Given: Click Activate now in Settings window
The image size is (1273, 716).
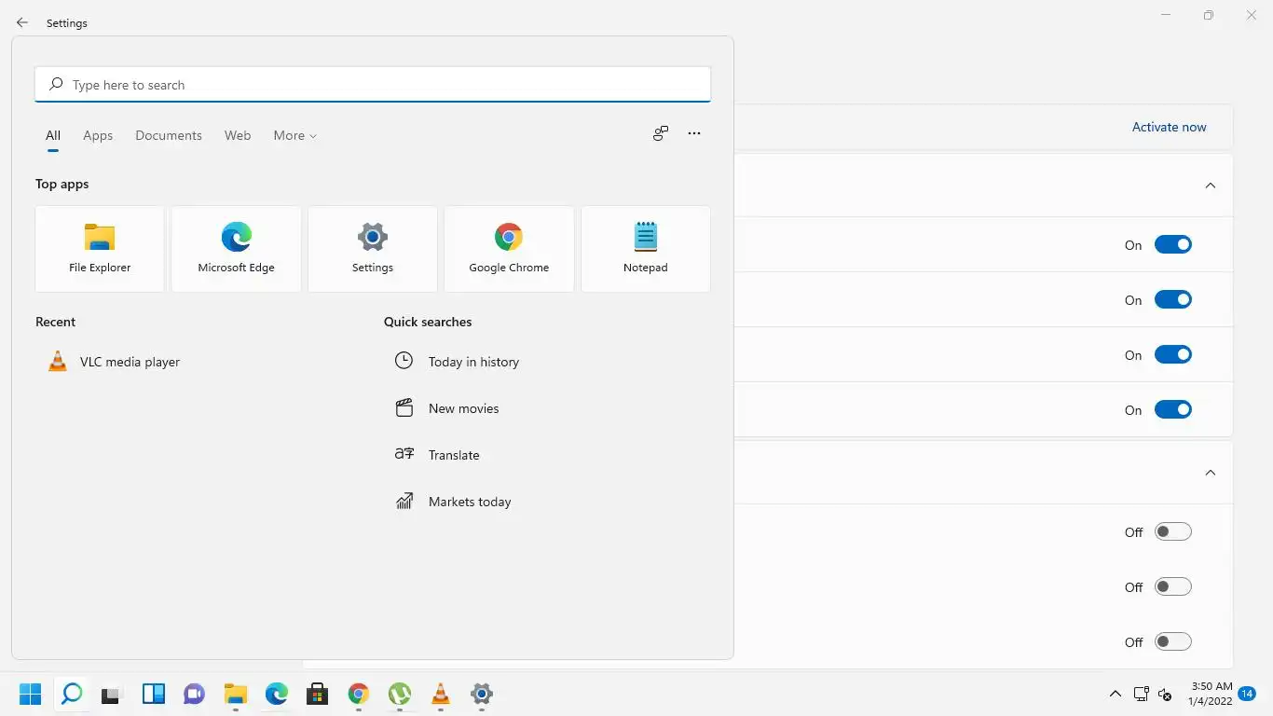Looking at the screenshot, I should tap(1169, 127).
